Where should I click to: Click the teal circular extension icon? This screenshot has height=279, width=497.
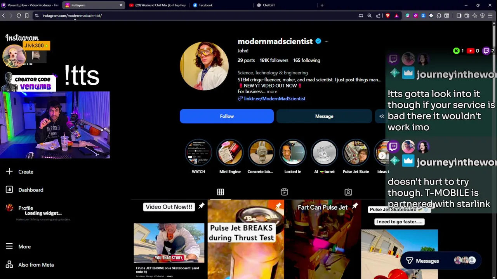click(407, 15)
